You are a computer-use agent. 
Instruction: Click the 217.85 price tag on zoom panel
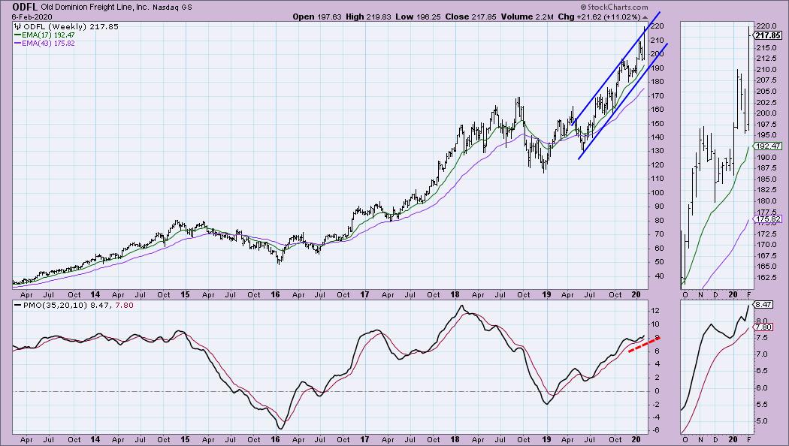pos(768,35)
